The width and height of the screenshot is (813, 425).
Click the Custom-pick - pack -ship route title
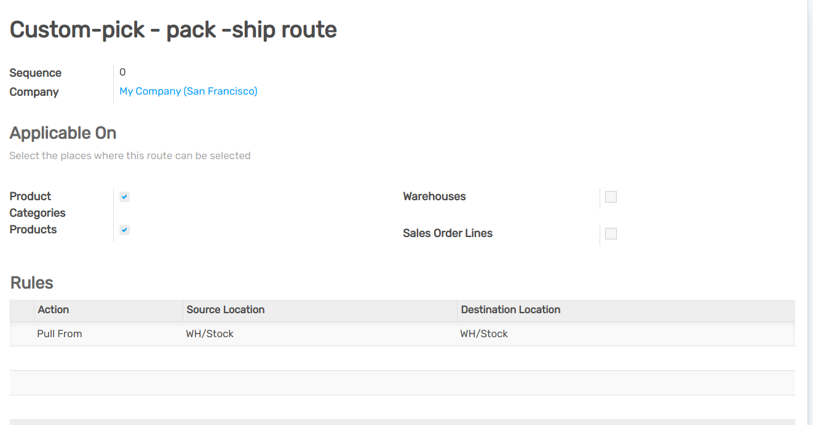pyautogui.click(x=173, y=29)
